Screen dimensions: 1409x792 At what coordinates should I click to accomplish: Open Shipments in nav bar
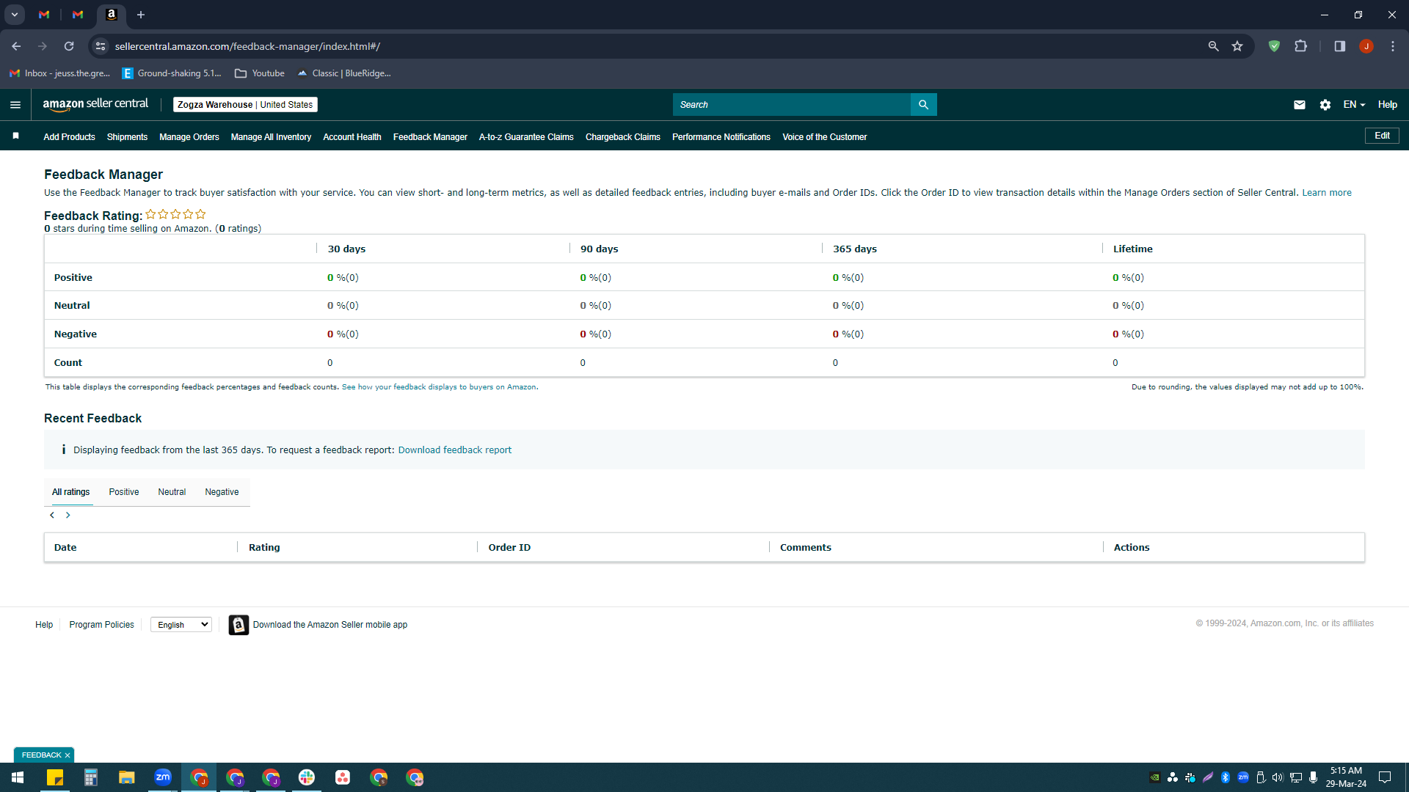(127, 137)
